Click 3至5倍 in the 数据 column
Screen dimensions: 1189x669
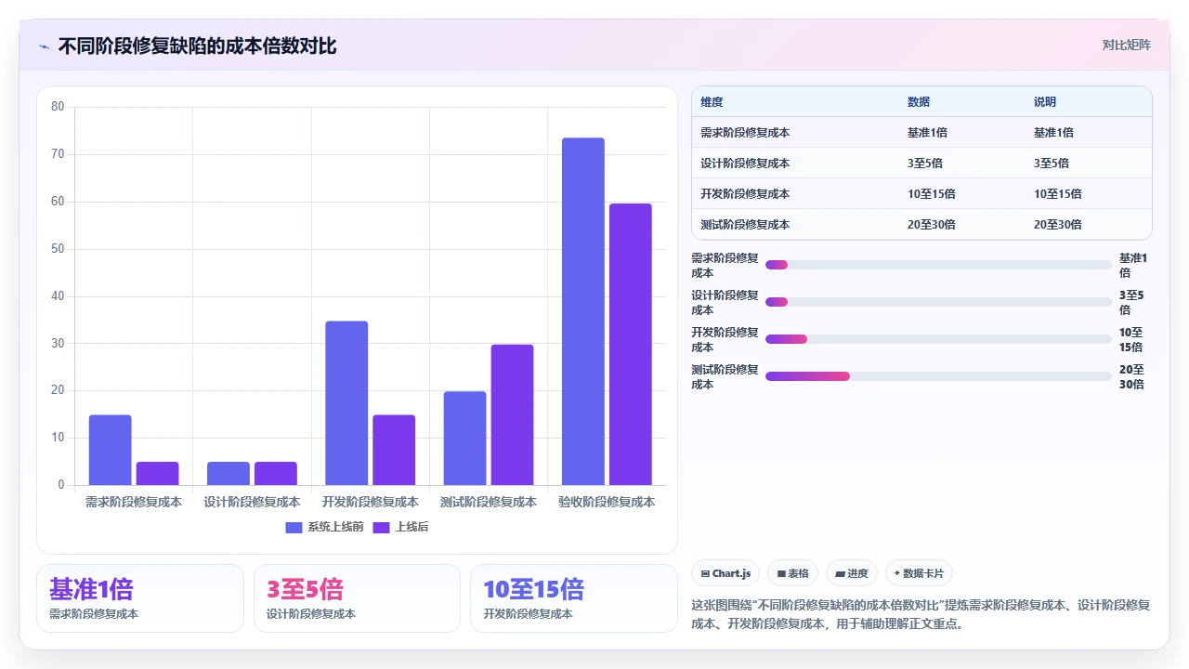(x=925, y=164)
